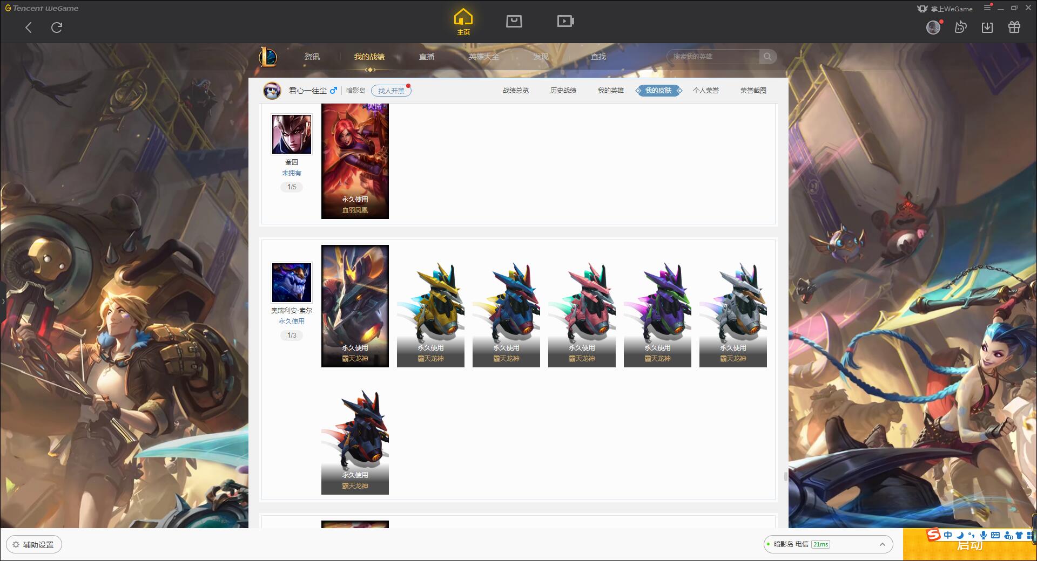This screenshot has height=561, width=1037.
Task: Select the pink 霸天龙神 chroma
Action: [x=582, y=306]
